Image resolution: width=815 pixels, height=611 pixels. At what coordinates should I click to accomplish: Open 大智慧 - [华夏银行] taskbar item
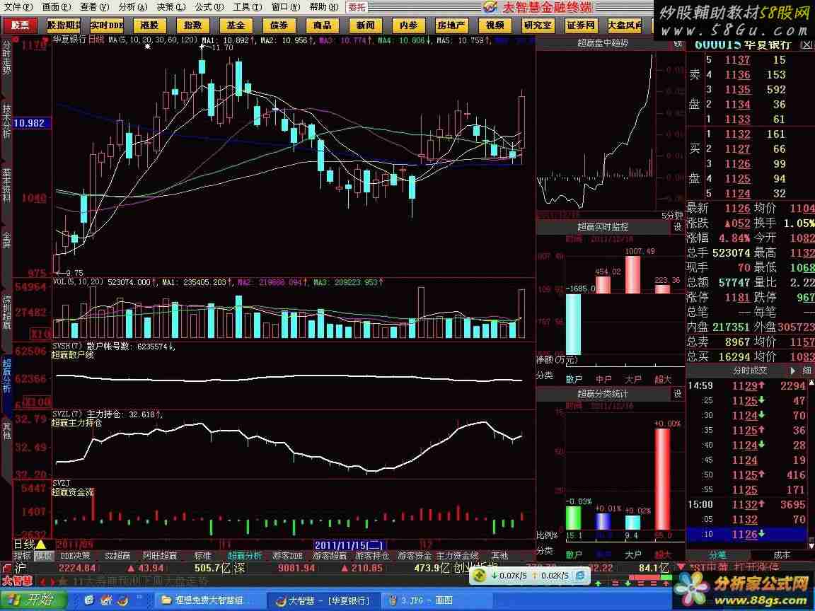click(x=323, y=600)
